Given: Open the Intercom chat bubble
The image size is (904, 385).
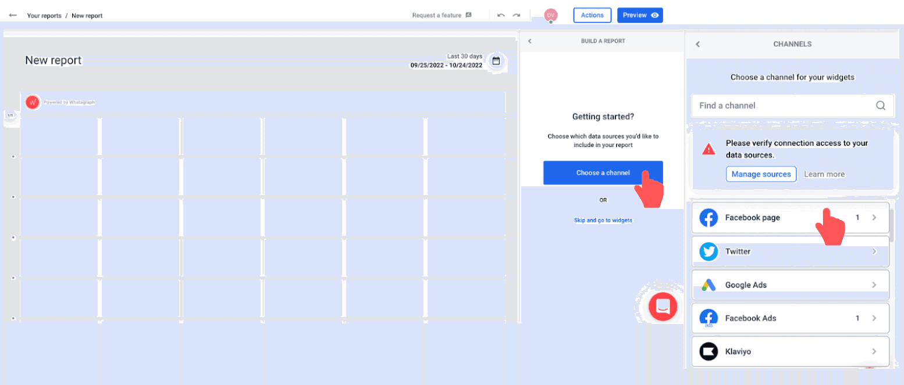Looking at the screenshot, I should click(x=663, y=307).
